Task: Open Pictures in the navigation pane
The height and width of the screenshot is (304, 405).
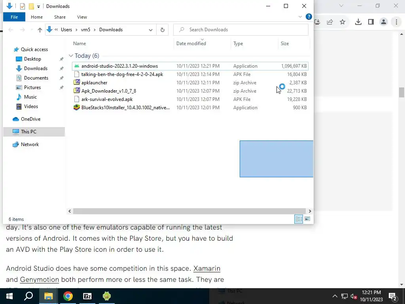Action: pyautogui.click(x=32, y=87)
